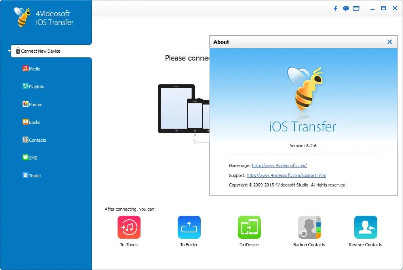Click the Photos flower icon
Image resolution: width=403 pixels, height=270 pixels.
point(25,104)
